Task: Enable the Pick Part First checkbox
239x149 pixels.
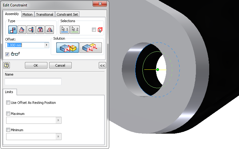Action: coord(94,30)
